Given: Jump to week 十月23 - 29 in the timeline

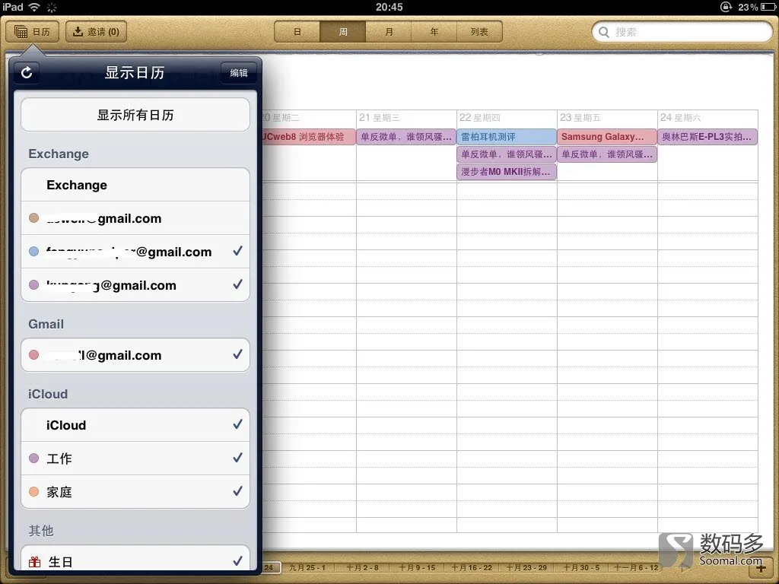Looking at the screenshot, I should [x=526, y=567].
